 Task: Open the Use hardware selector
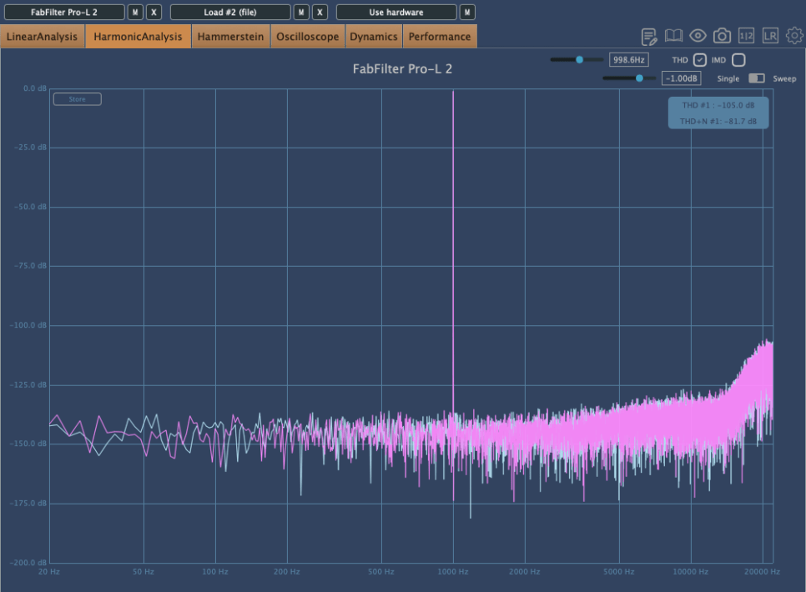(396, 13)
